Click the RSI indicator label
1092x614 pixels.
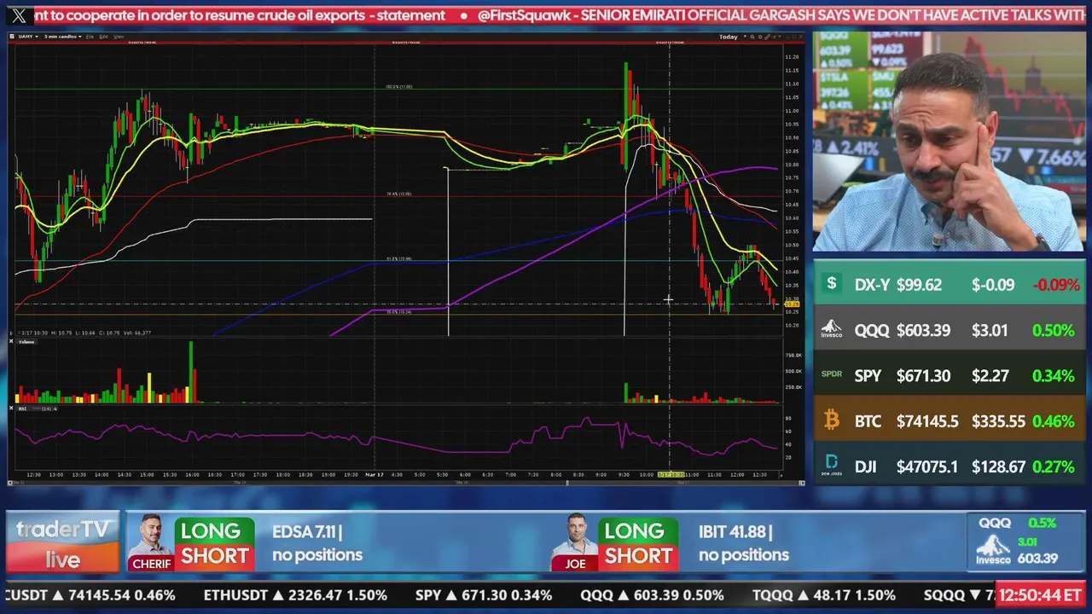(22, 408)
